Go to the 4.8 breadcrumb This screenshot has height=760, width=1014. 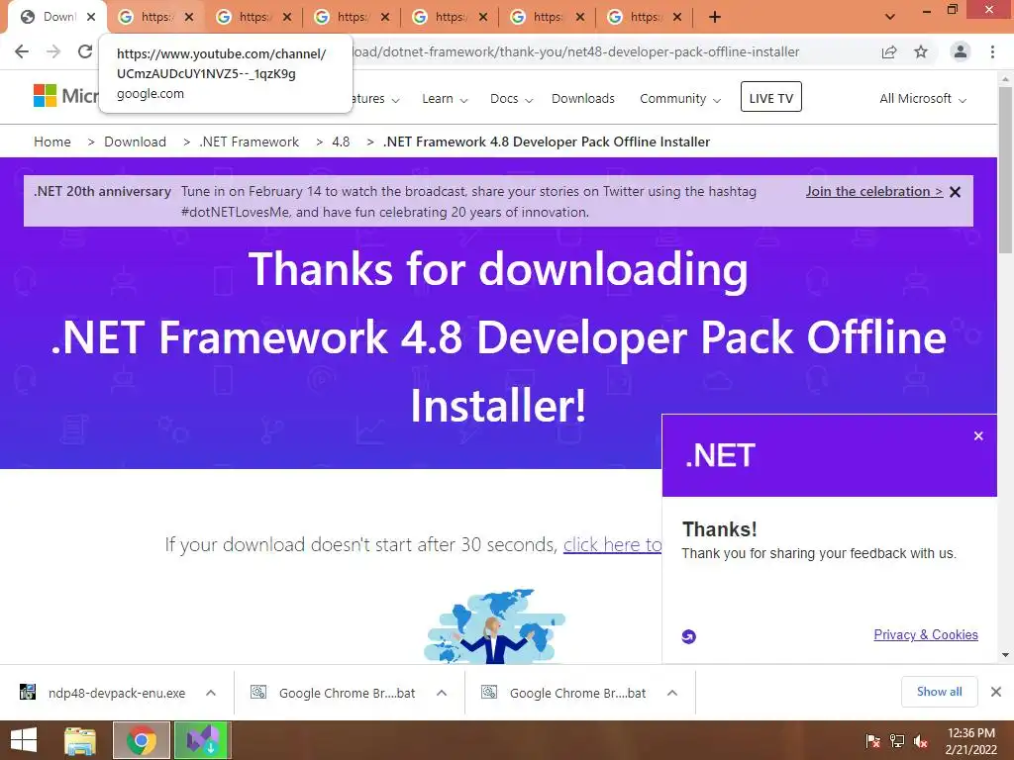coord(341,142)
